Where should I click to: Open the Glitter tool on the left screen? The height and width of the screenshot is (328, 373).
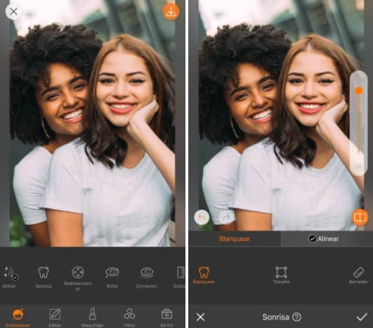[x=10, y=277]
